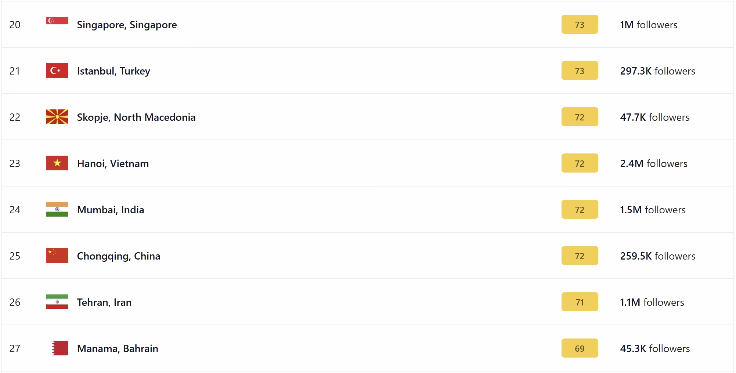Select Chongqing, China city name
Viewport: 736px width, 373px height.
tap(119, 256)
